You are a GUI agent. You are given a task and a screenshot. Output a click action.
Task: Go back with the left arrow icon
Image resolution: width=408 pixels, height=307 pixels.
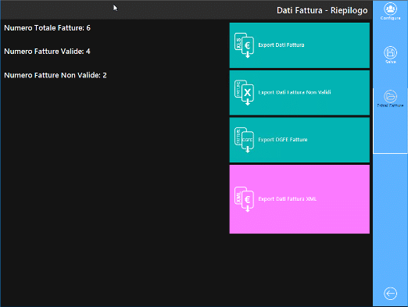390,294
